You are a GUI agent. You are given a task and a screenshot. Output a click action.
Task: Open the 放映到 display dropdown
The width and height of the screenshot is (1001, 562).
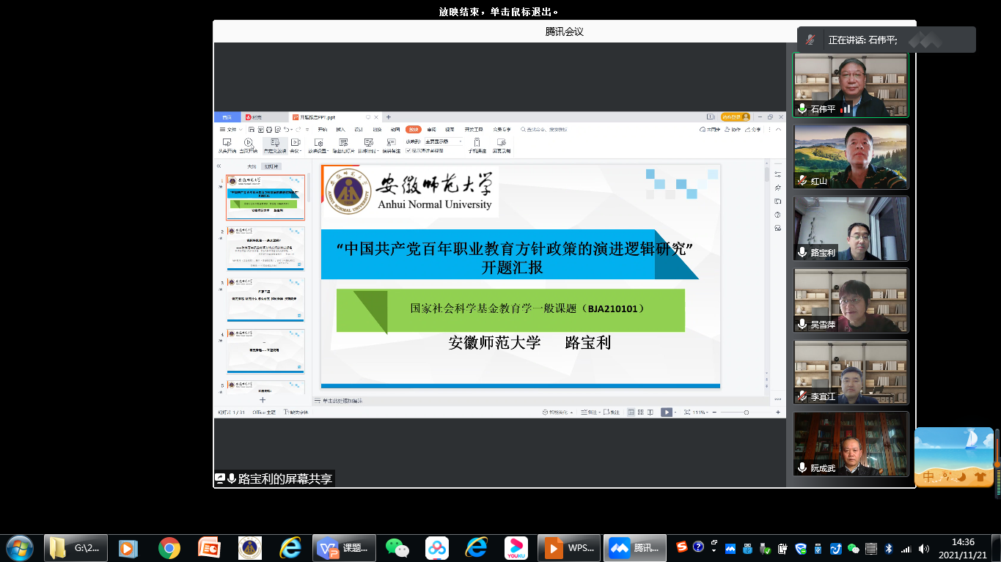point(444,141)
